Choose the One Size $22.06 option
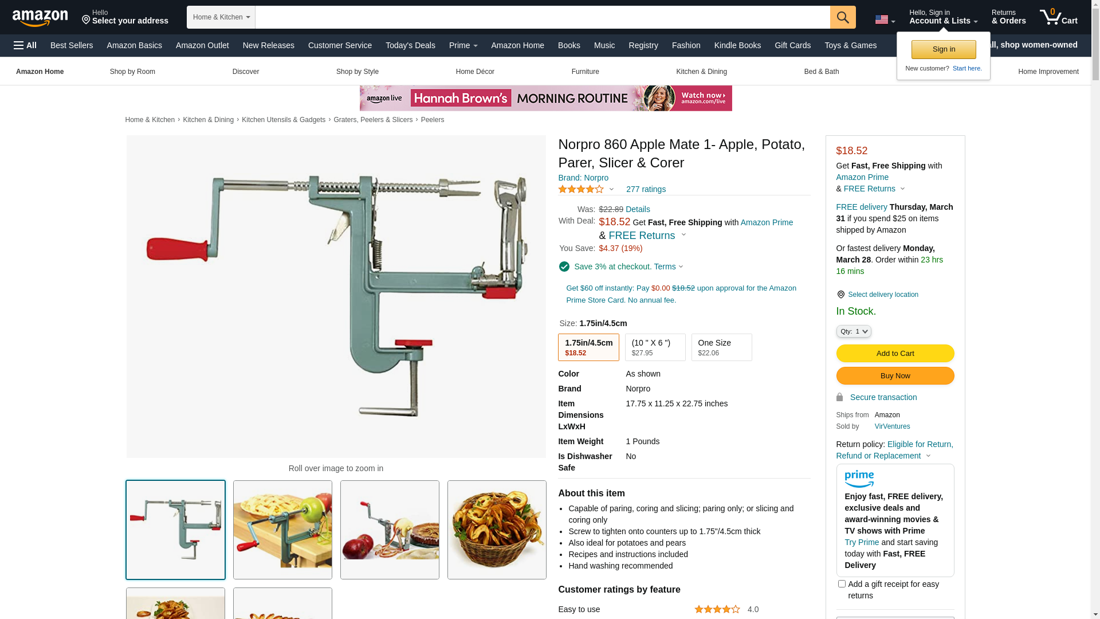This screenshot has width=1100, height=619. pyautogui.click(x=721, y=347)
